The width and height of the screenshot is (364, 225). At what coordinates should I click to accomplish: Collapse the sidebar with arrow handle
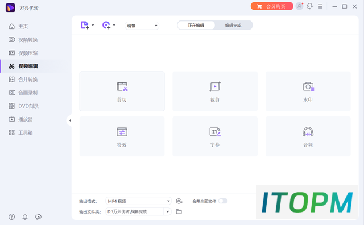point(69,120)
